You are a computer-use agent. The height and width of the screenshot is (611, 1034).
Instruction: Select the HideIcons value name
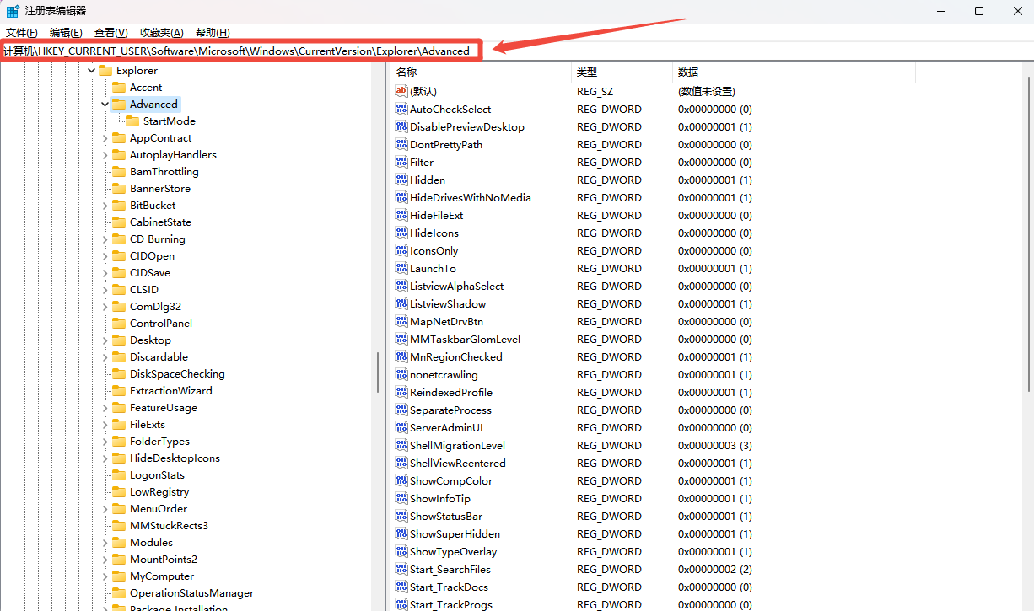(434, 233)
